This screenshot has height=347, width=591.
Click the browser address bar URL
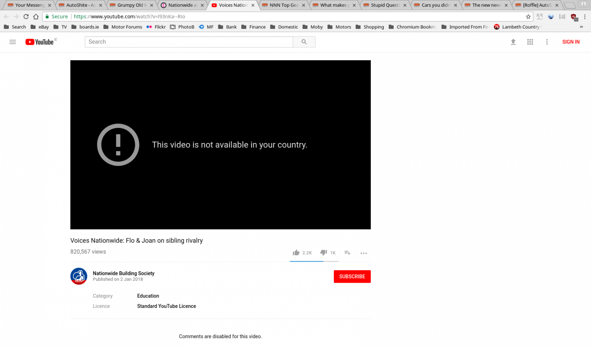click(129, 17)
